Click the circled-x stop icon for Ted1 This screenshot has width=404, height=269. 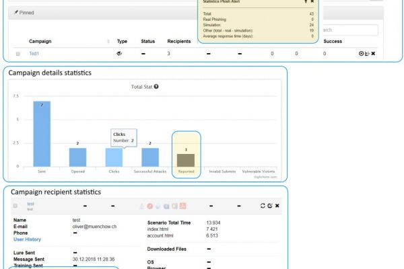pyautogui.click(x=362, y=53)
